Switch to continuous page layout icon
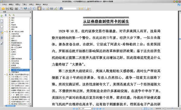Image resolution: width=181 pixels, height=110 pixels. click(146, 108)
